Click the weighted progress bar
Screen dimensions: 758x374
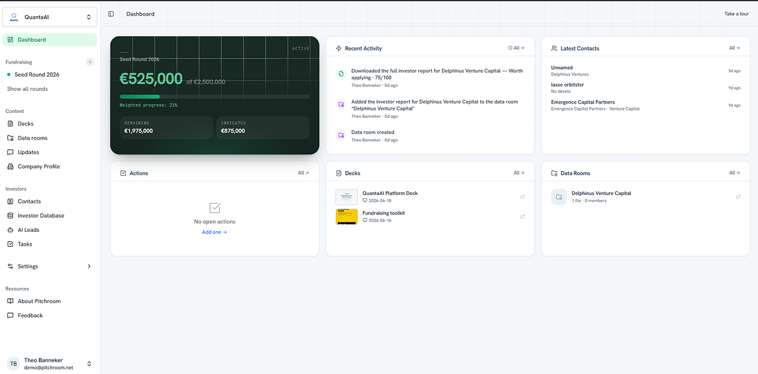pos(214,97)
